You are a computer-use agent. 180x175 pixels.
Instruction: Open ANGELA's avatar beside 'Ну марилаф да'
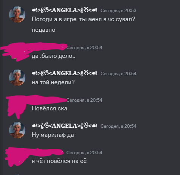[17, 130]
